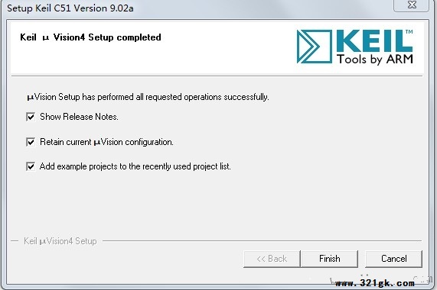This screenshot has height=290, width=437.
Task: Click the Keil arrow logo icon
Action: 315,47
